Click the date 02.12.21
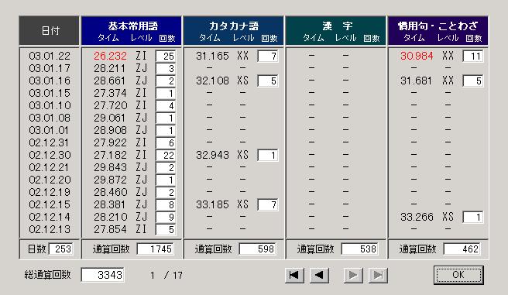Screen dimensions: 508x295 [x=50, y=167]
